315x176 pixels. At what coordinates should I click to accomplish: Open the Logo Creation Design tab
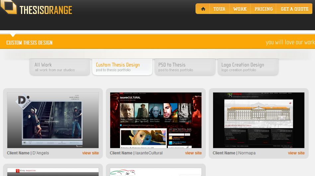point(248,67)
